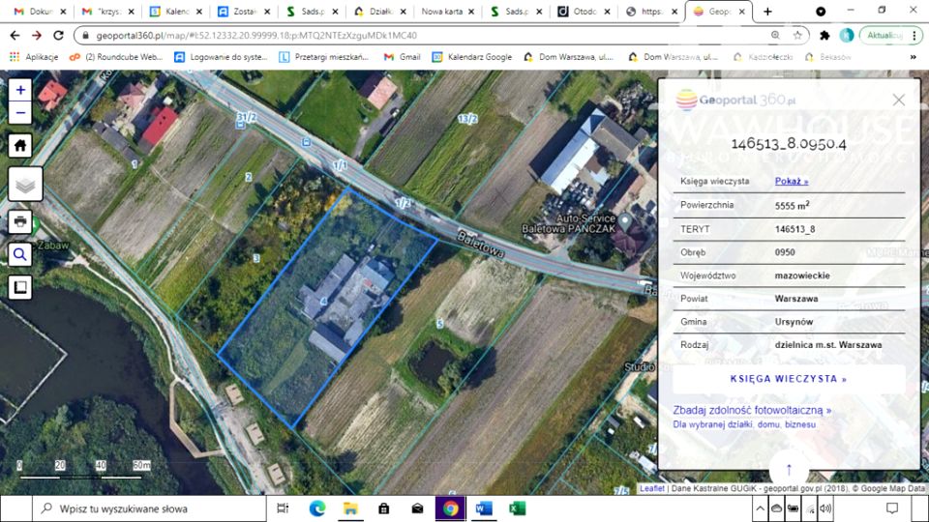Switch to the Otodom tab
The width and height of the screenshot is (929, 522).
pos(584,12)
